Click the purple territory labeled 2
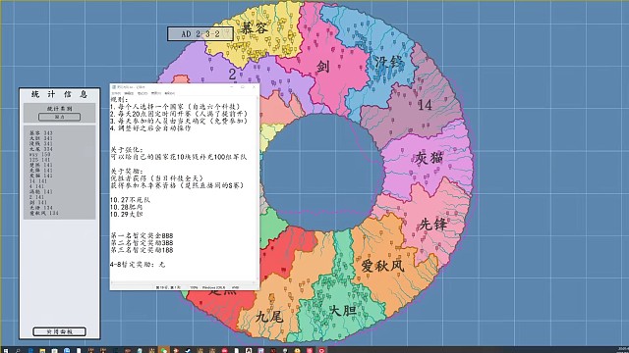This screenshot has width=629, height=353. (232, 75)
